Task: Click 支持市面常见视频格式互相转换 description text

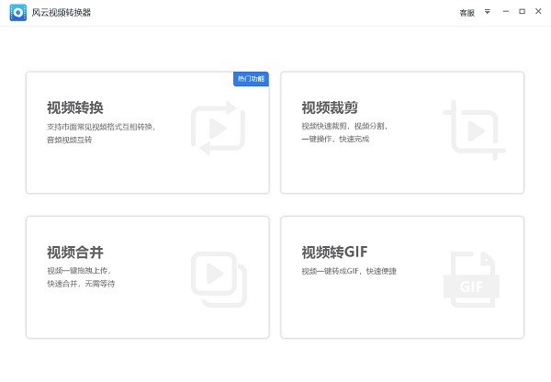Action: 101,127
